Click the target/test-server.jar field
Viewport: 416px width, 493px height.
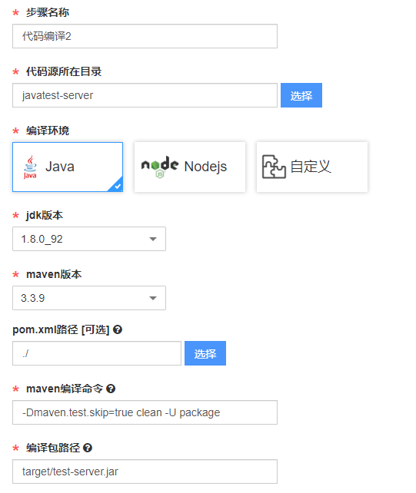[x=145, y=471]
